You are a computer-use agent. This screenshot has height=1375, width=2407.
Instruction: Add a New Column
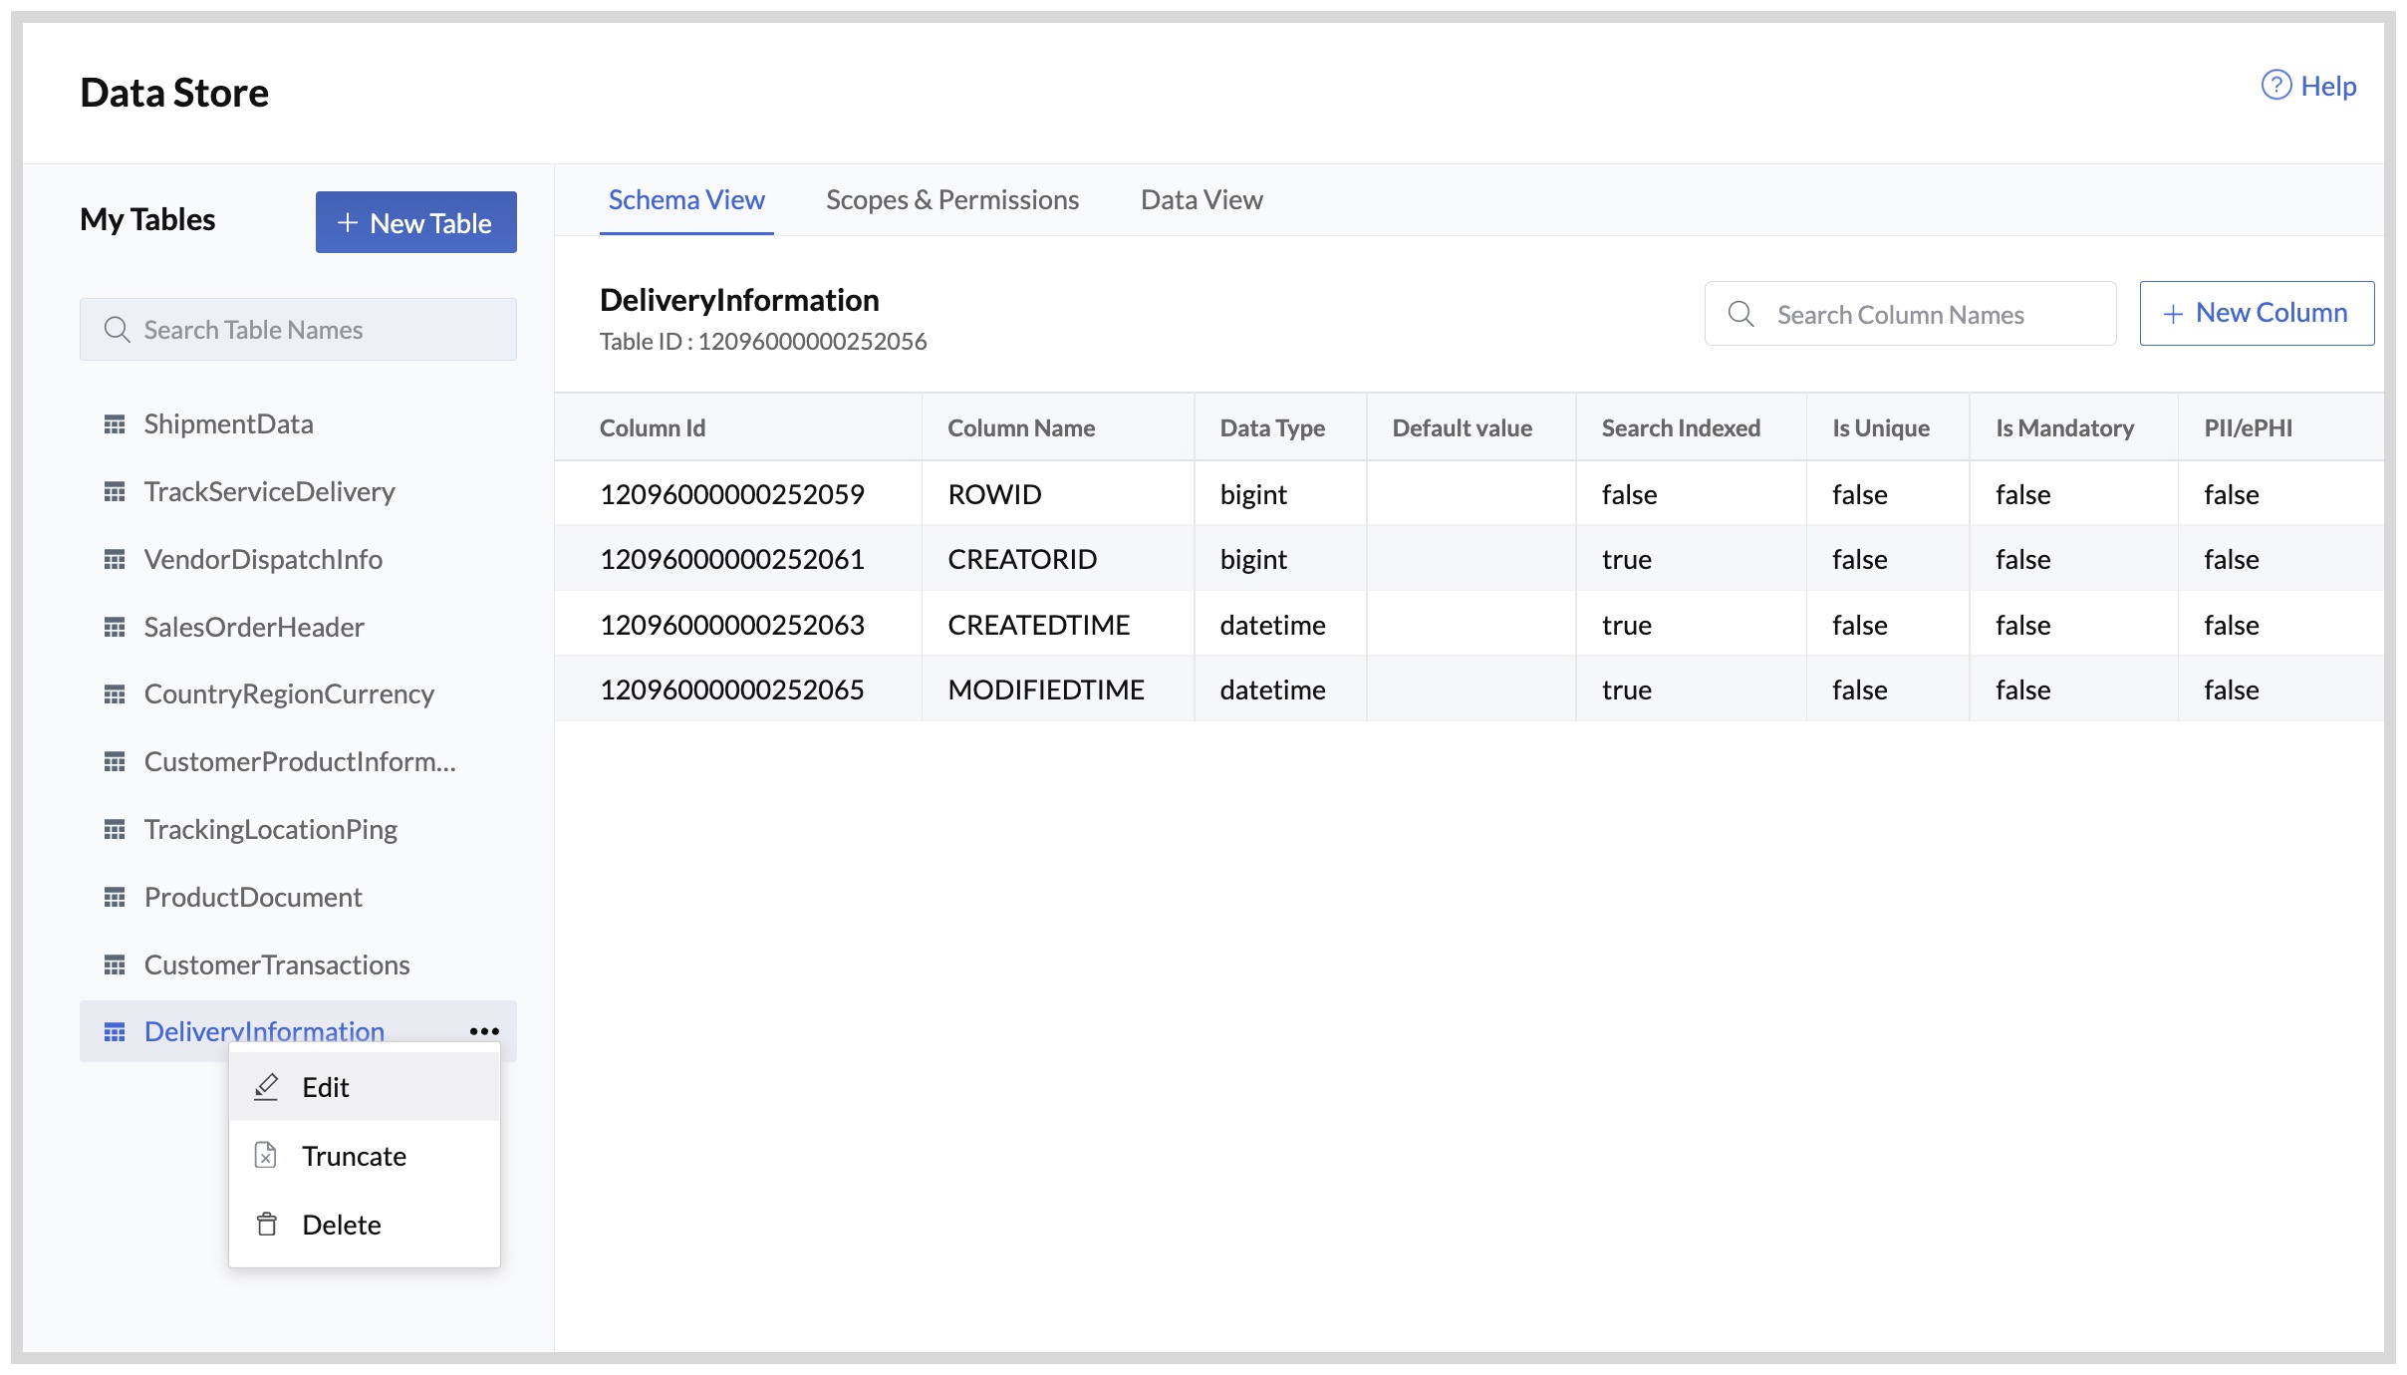pyautogui.click(x=2256, y=312)
